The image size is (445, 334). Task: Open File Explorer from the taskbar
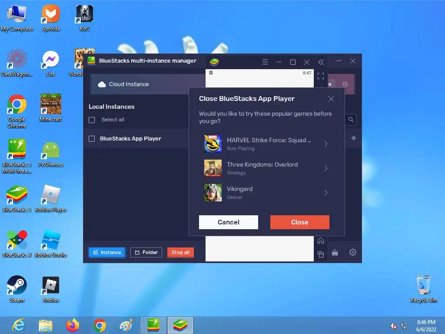click(45, 325)
